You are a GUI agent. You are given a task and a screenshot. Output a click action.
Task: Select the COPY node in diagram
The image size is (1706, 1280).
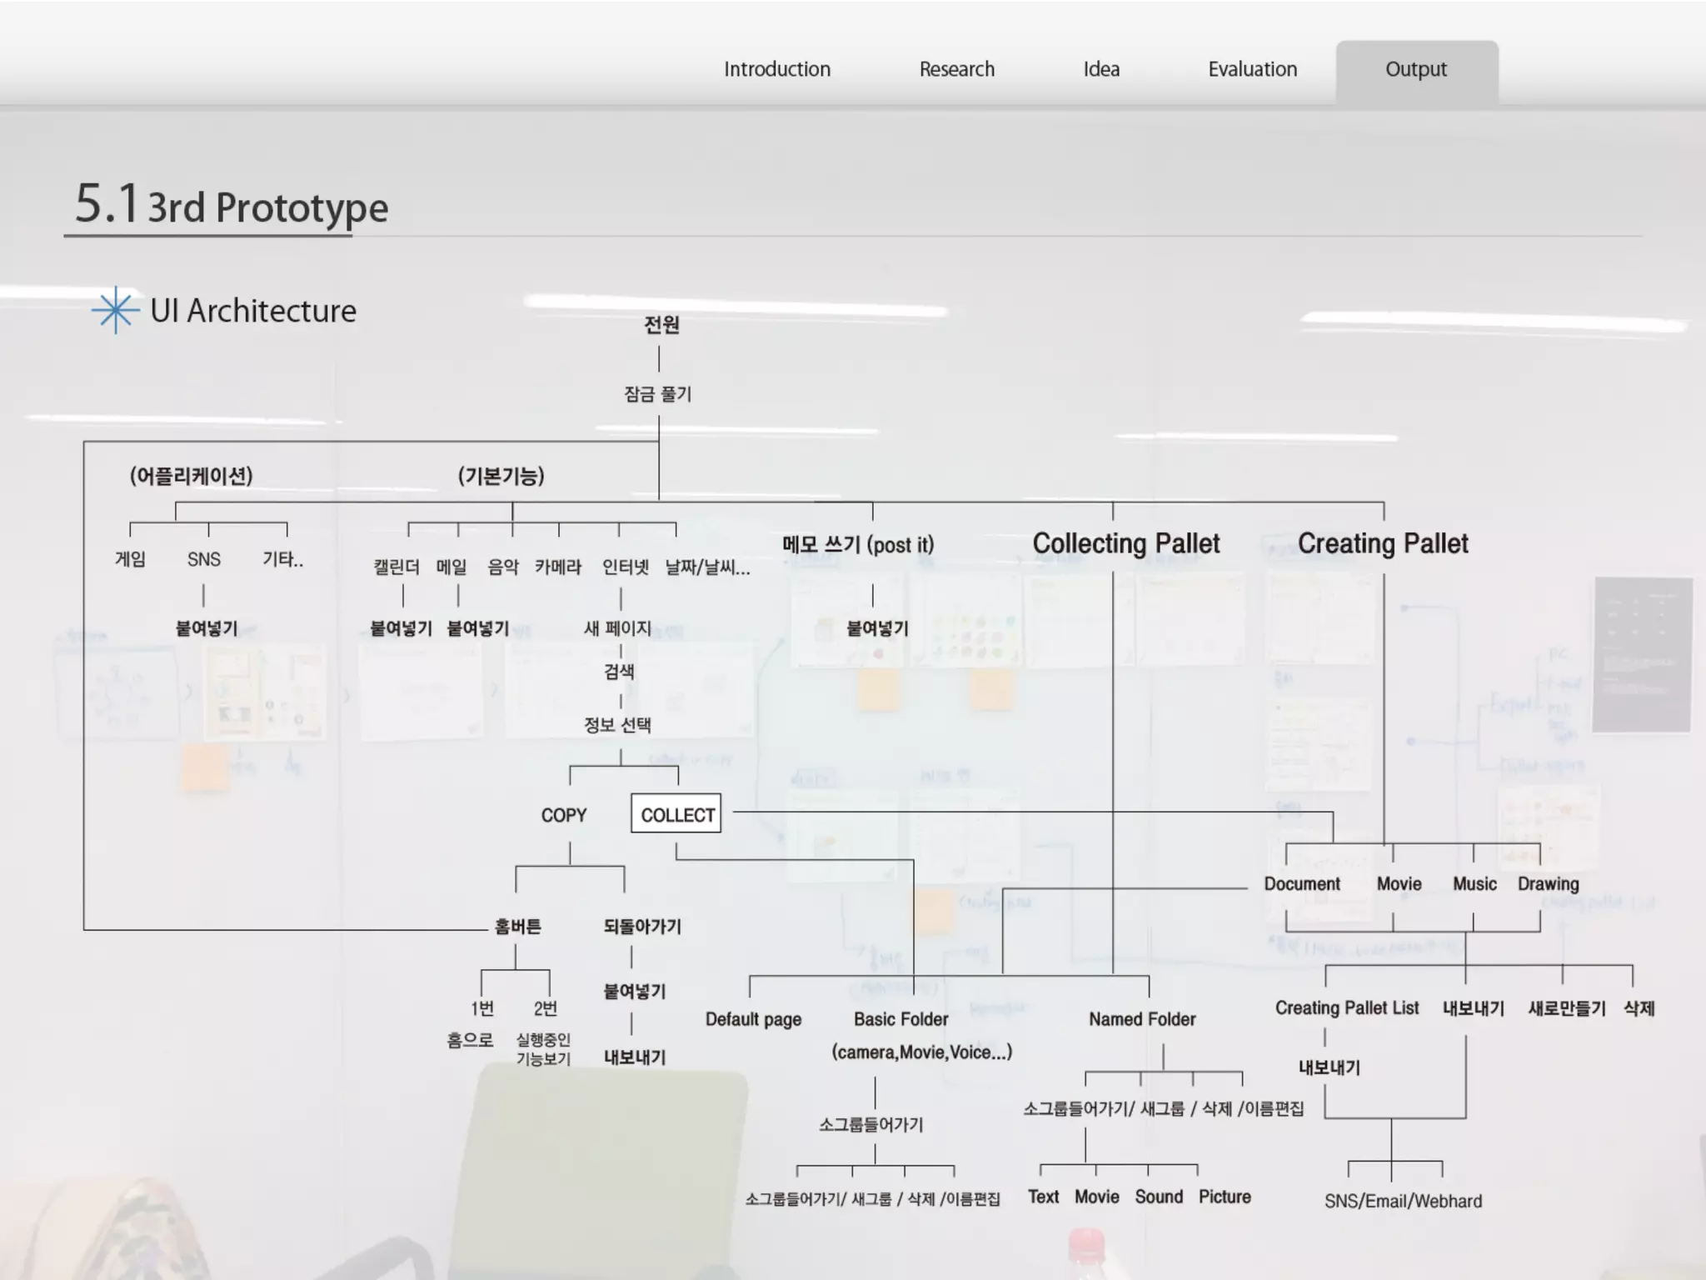564,815
